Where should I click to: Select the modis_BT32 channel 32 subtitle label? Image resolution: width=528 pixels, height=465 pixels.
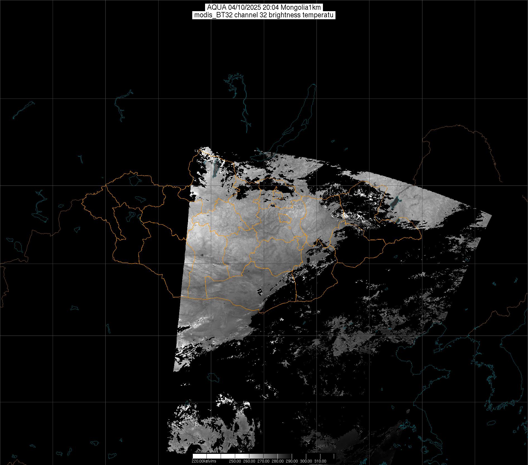point(264,15)
